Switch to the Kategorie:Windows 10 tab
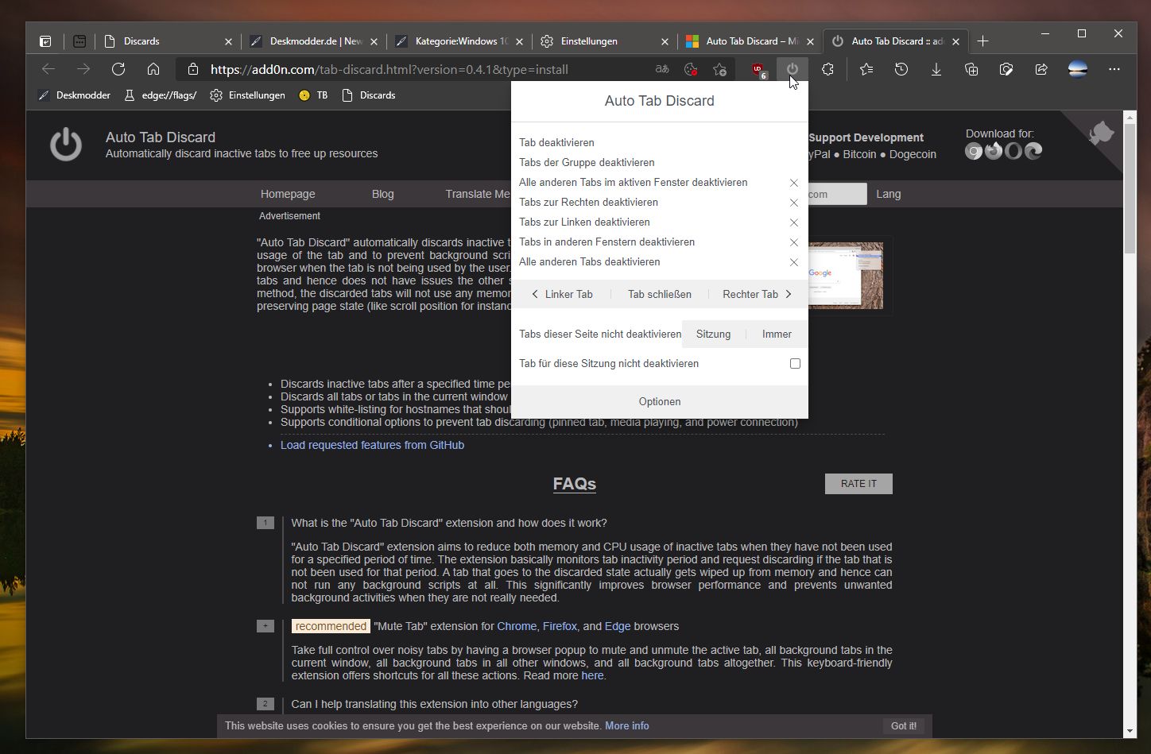This screenshot has width=1151, height=754. pyautogui.click(x=459, y=41)
